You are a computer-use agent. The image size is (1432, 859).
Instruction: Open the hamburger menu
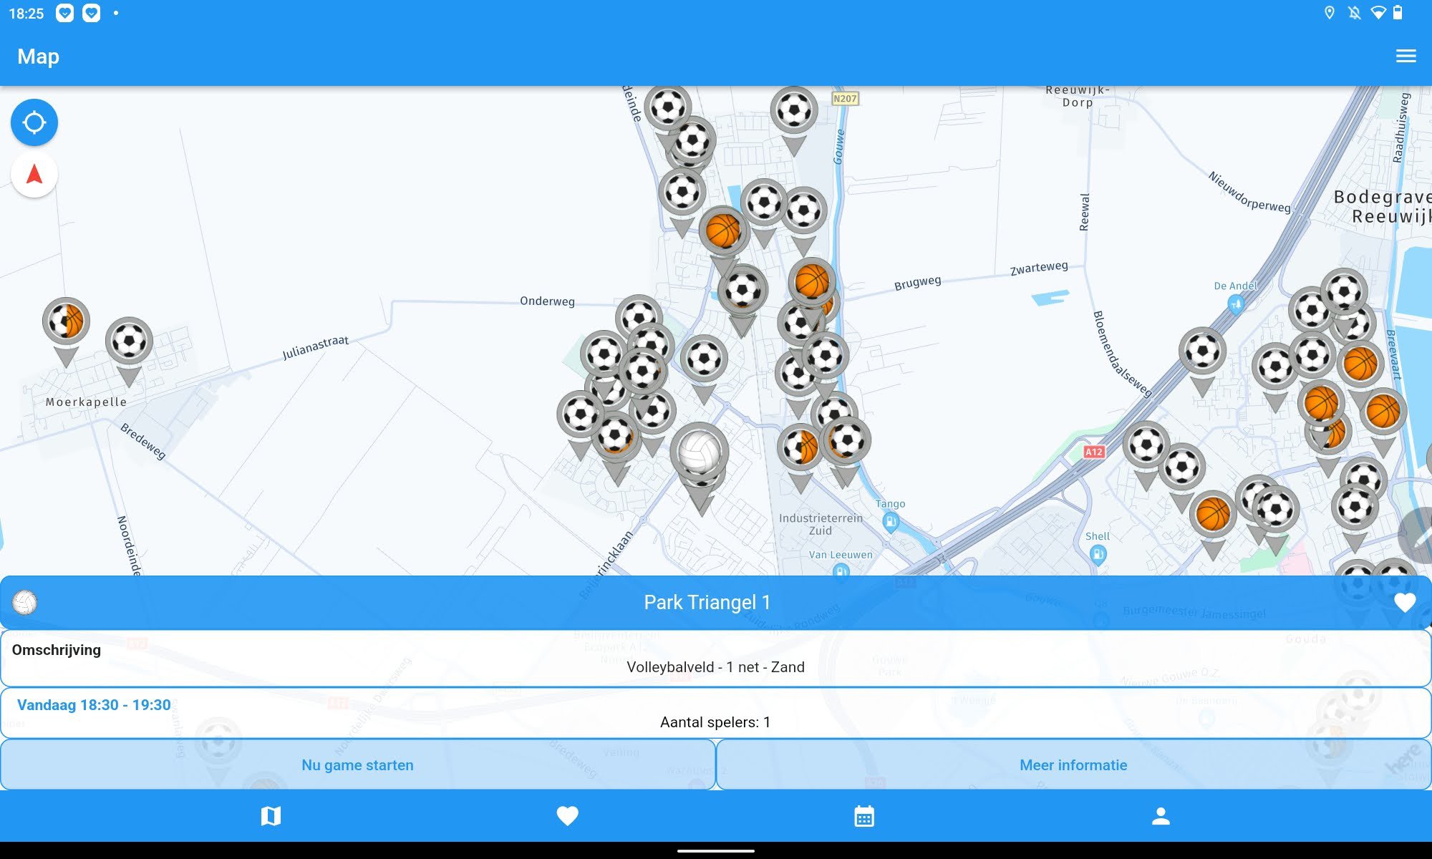pos(1406,57)
